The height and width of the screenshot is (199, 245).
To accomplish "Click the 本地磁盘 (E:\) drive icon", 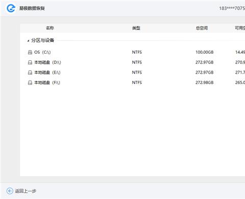I will tap(30, 73).
